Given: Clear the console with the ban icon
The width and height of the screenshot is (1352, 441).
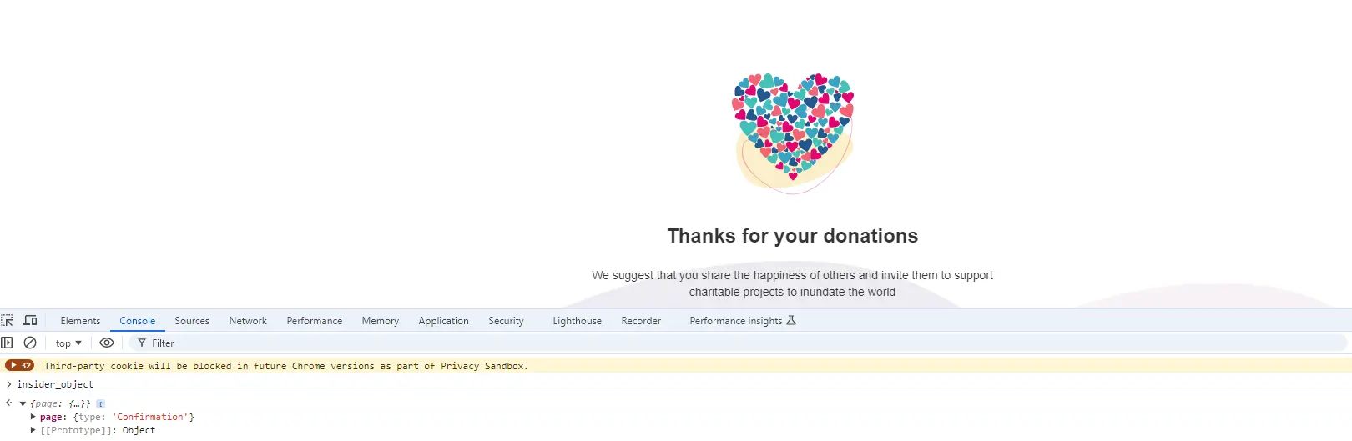Looking at the screenshot, I should (x=30, y=343).
